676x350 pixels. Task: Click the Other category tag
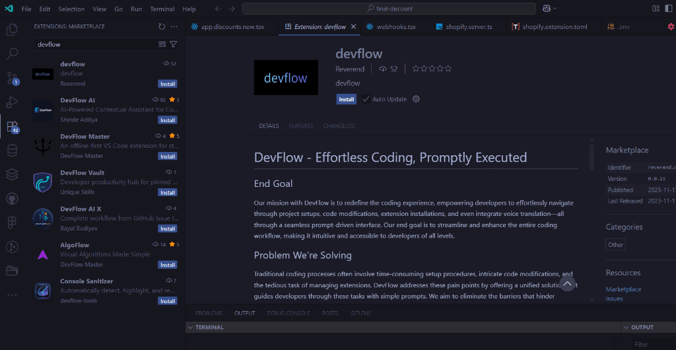pyautogui.click(x=616, y=245)
